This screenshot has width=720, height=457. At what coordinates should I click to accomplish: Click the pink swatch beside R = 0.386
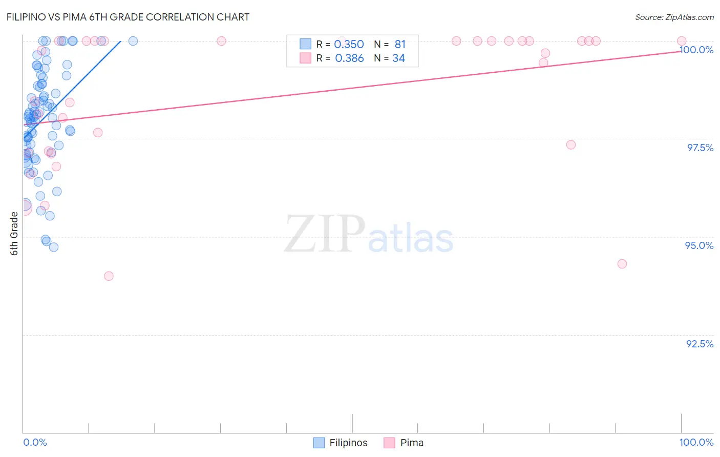305,58
